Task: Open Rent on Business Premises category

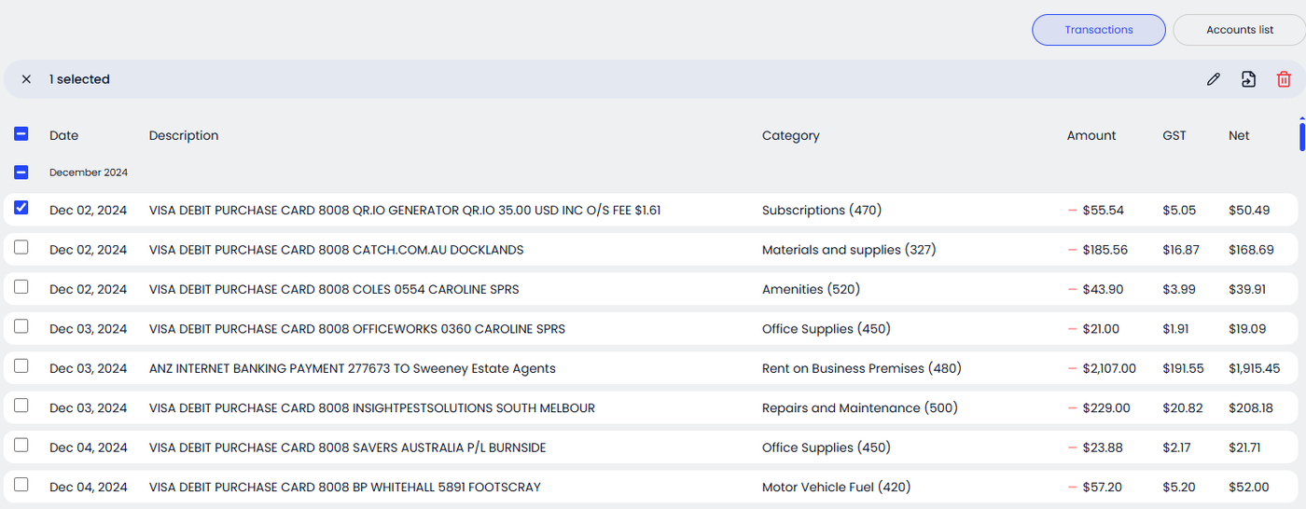Action: coord(861,368)
